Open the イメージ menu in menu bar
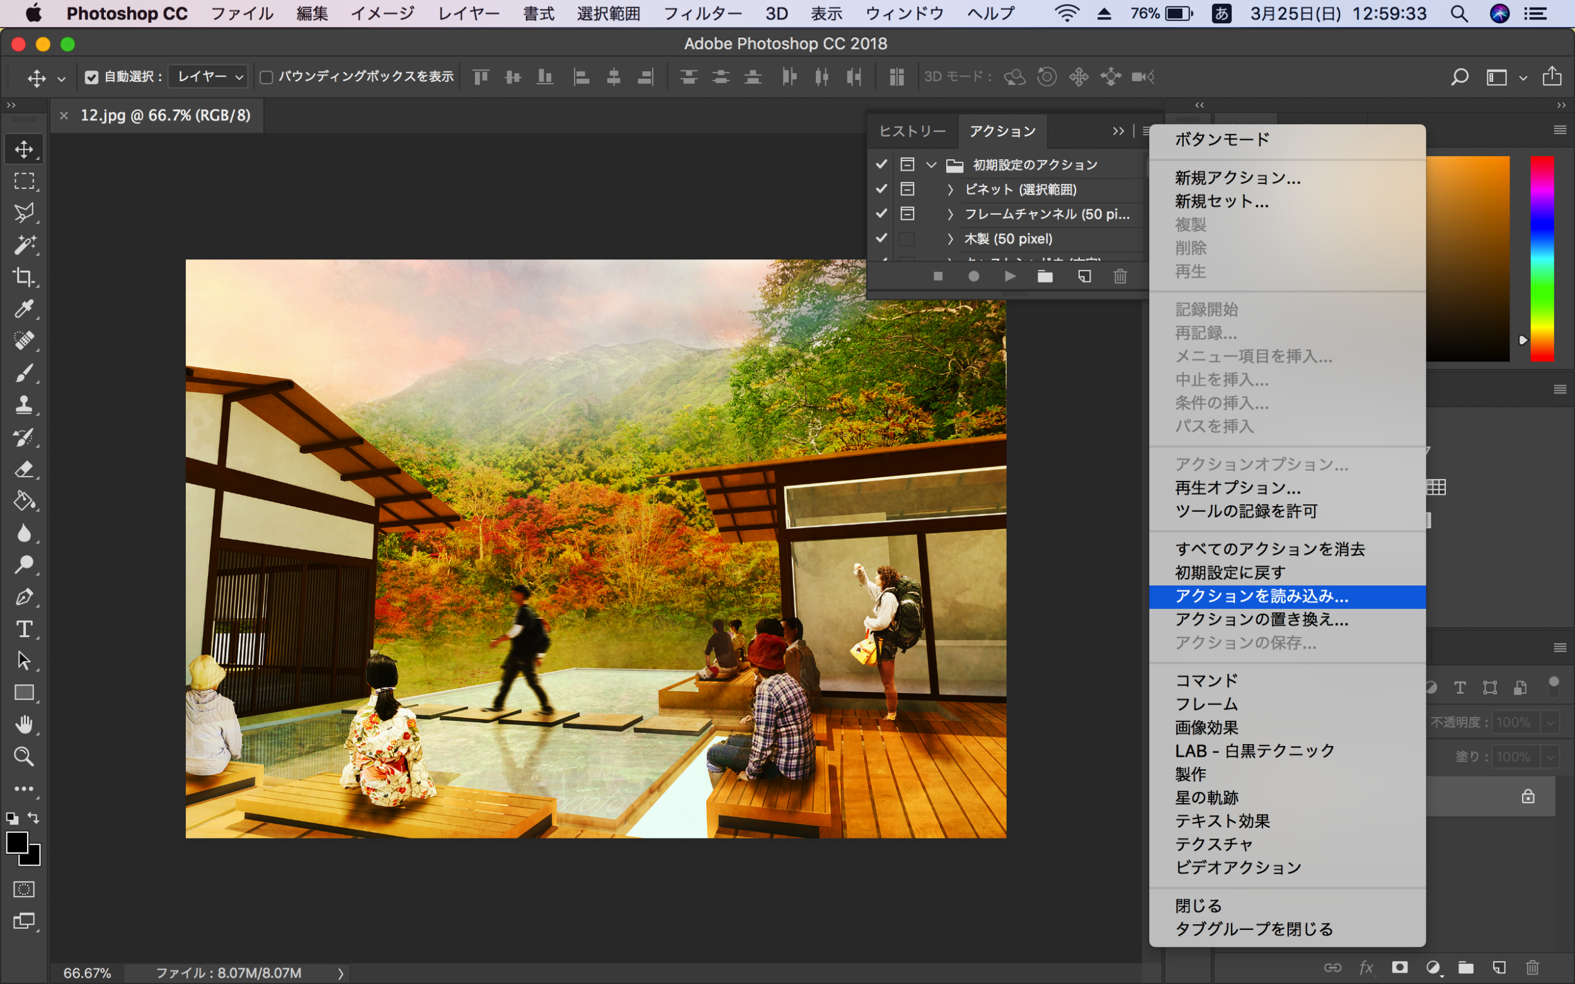The image size is (1575, 984). 382,14
